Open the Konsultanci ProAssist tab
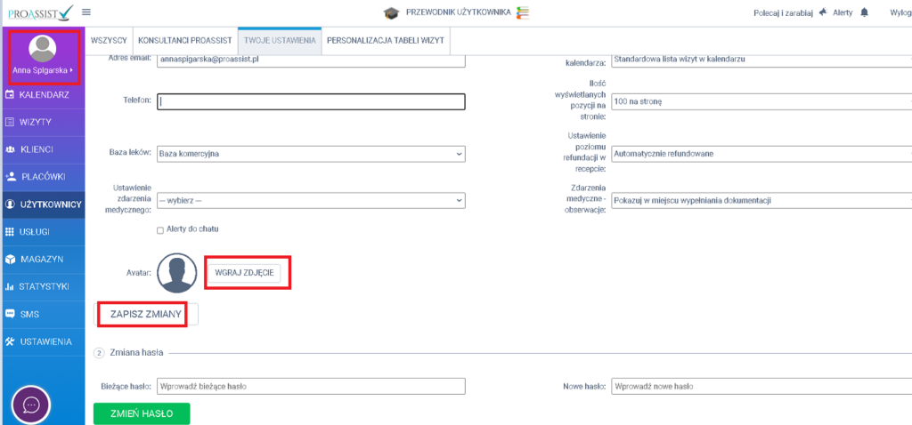This screenshot has width=912, height=425. (185, 40)
